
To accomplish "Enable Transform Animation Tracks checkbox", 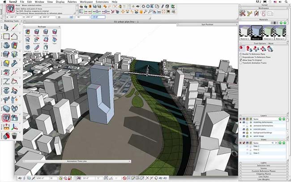I will 241,63.
